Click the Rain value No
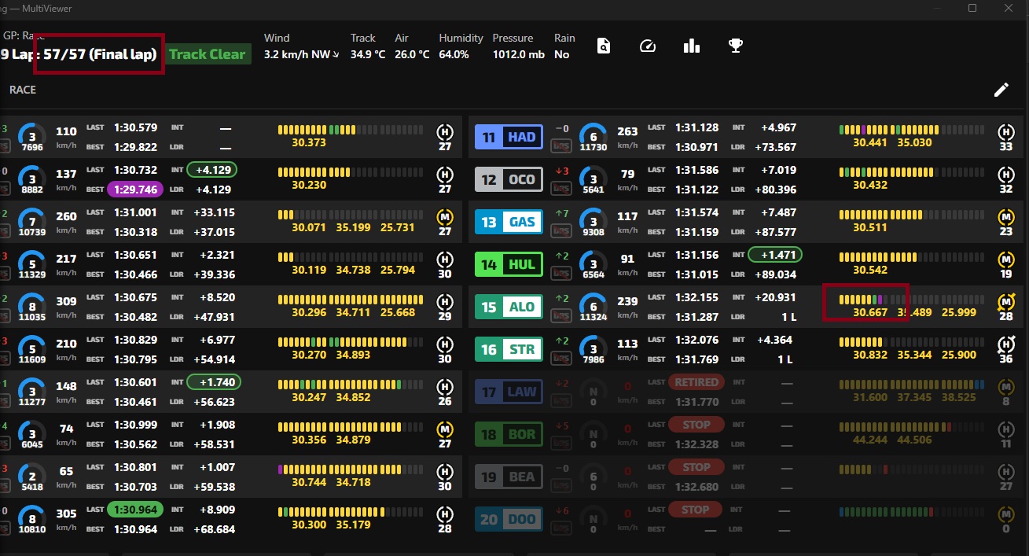The height and width of the screenshot is (556, 1029). [561, 55]
